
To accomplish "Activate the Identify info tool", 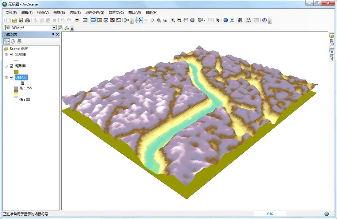I will click(226, 20).
